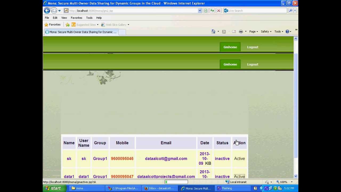Open the Favorites menu

[x=76, y=18]
